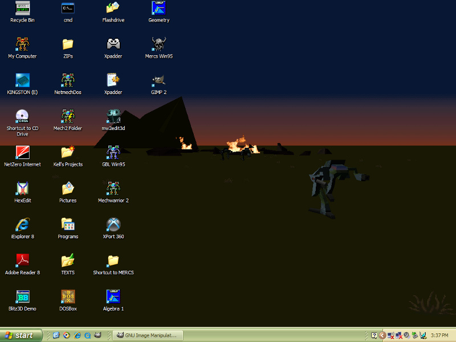Select the NetmechDos desktop shortcut

[x=68, y=80]
